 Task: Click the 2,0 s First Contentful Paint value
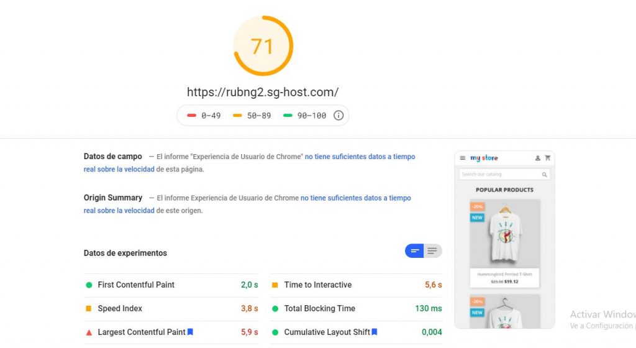(249, 285)
